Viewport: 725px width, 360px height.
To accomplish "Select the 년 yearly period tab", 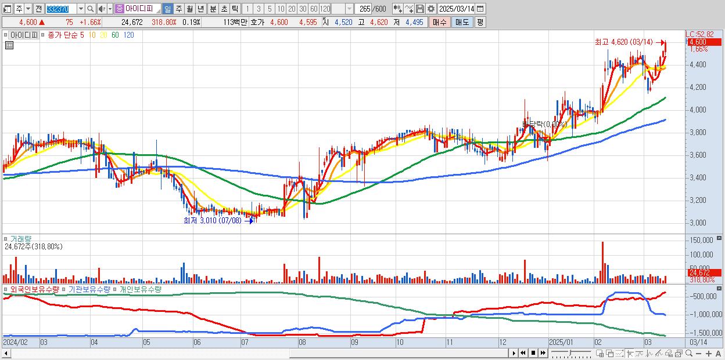I will tap(201, 9).
